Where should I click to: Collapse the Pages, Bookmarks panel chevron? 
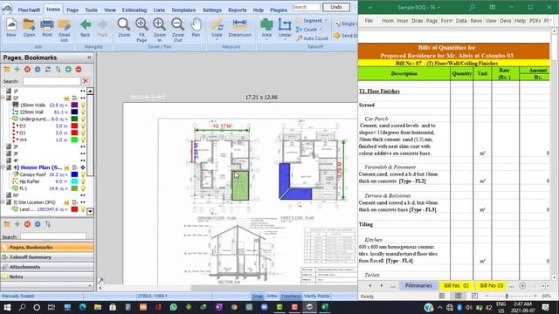coord(89,58)
